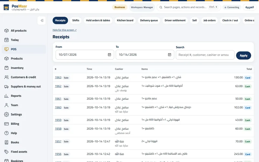Click the Settings gear icon

click(6, 114)
